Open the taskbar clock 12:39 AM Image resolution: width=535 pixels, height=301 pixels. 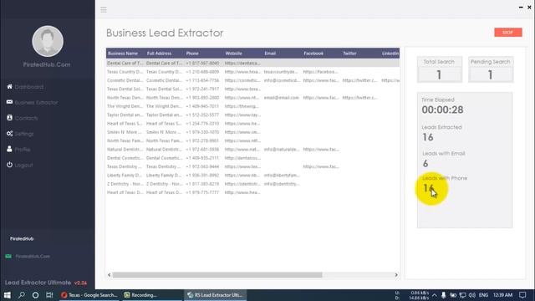pos(502,295)
